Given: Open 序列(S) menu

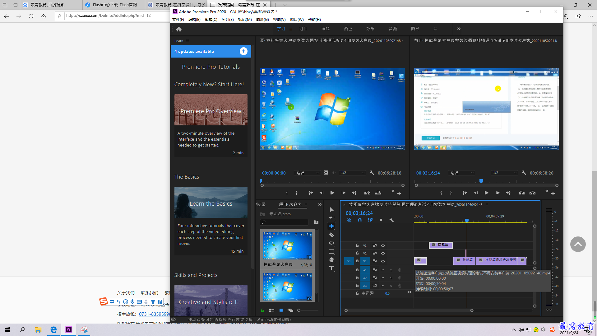Looking at the screenshot, I should 228,19.
